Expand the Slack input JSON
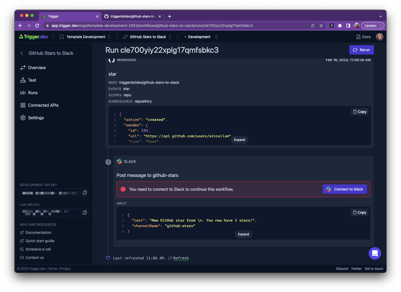This screenshot has height=292, width=401. point(243,234)
